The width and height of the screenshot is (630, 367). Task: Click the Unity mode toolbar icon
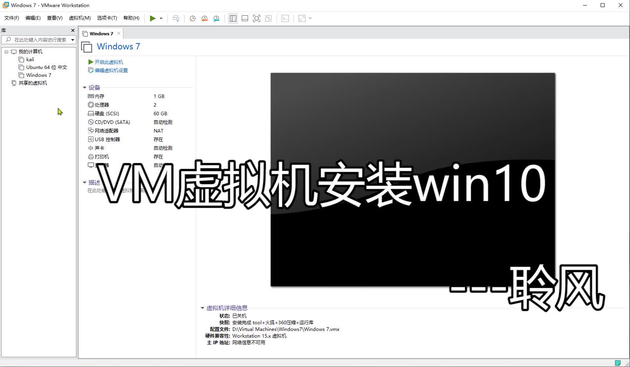(x=268, y=18)
